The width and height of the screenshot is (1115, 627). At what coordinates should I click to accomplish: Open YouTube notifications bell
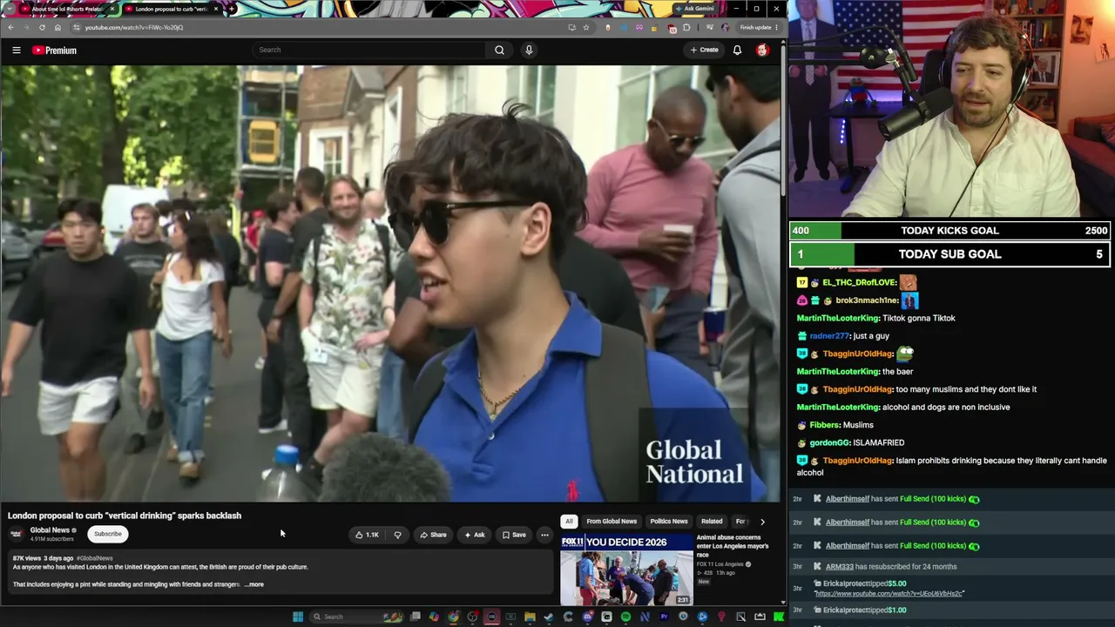coord(737,50)
